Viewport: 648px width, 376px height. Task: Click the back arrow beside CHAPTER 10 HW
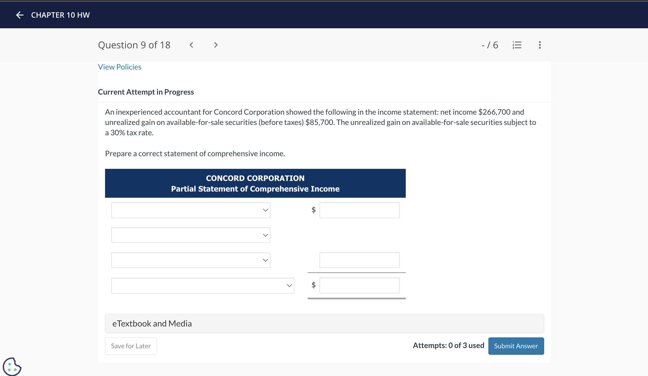[20, 15]
